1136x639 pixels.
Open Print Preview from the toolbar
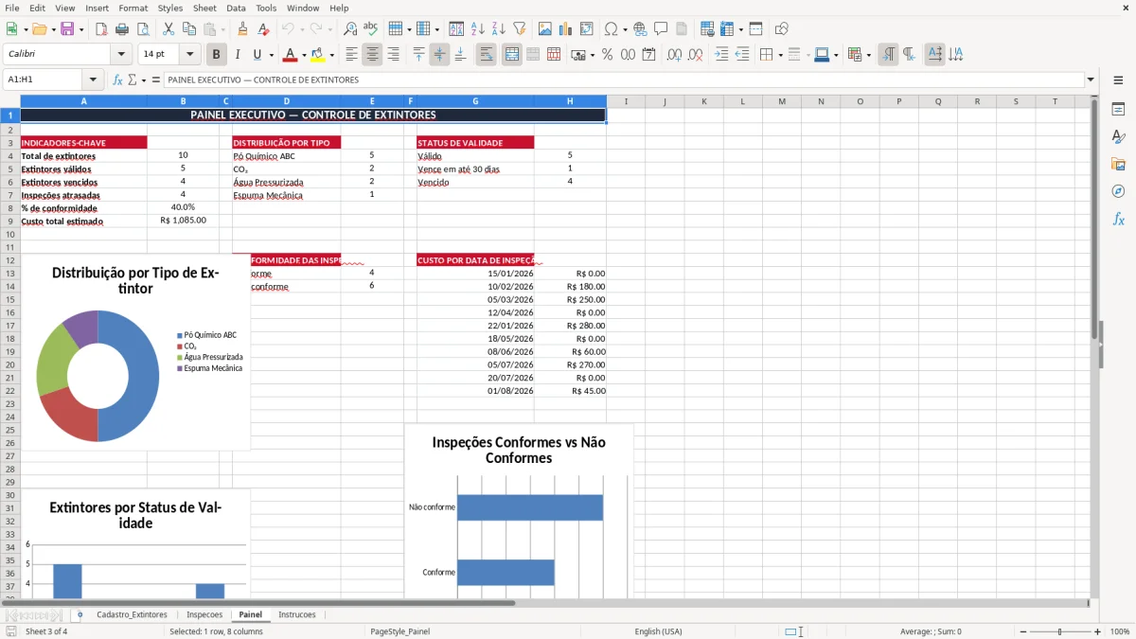click(x=143, y=29)
